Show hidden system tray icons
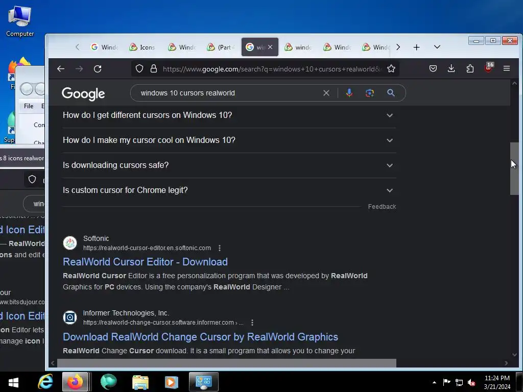Screen dimensions: 523x392 click(x=434, y=383)
